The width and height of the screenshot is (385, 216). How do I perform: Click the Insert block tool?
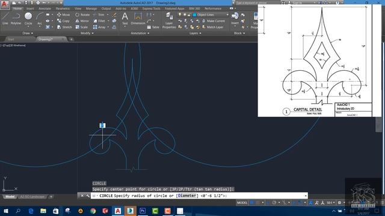point(235,19)
